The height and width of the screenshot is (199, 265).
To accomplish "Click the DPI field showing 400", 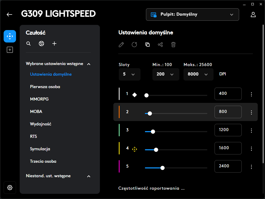I will tap(228, 94).
